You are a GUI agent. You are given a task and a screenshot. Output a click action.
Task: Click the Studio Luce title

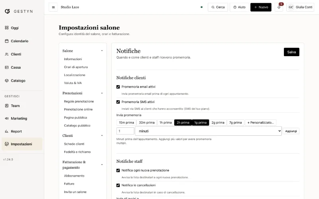(x=70, y=7)
